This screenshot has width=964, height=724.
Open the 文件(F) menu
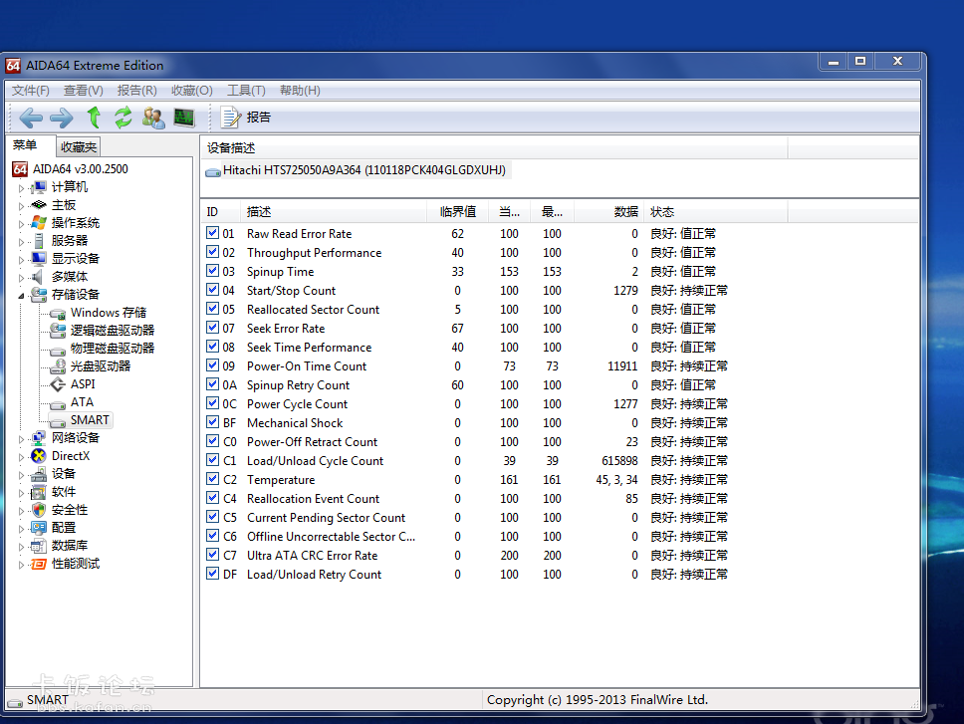pos(31,91)
